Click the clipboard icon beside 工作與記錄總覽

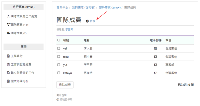[8, 64]
